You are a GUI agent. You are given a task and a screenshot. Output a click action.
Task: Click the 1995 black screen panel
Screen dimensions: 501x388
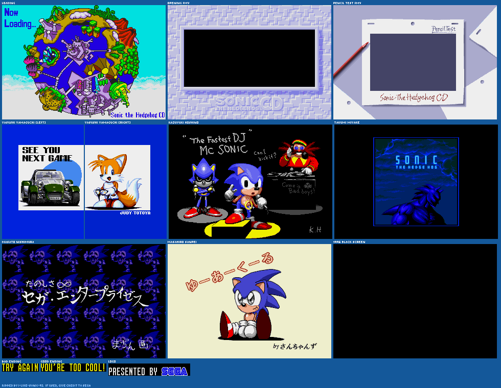tap(416, 301)
